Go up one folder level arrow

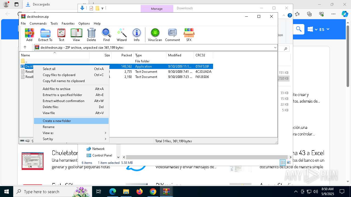[x=25, y=47]
